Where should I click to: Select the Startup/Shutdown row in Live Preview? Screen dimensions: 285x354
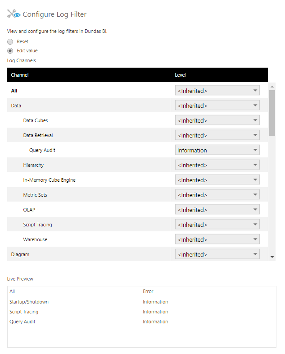coord(29,302)
